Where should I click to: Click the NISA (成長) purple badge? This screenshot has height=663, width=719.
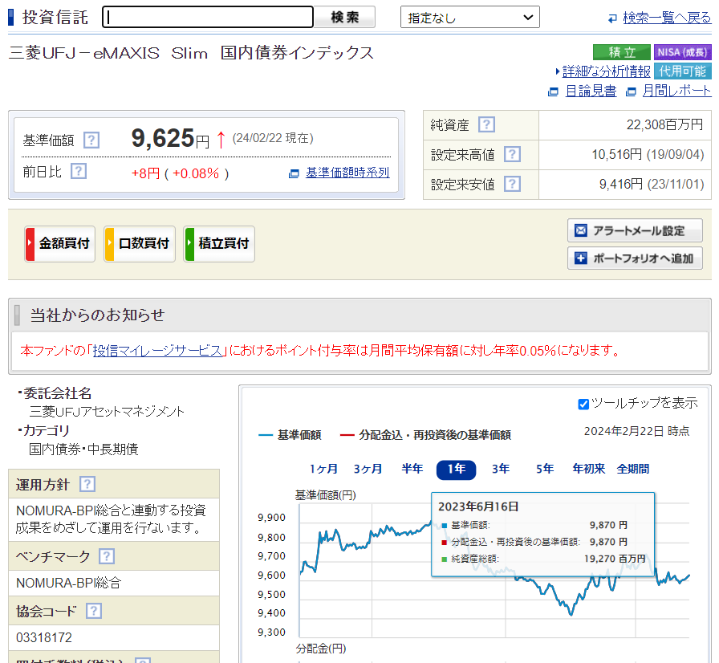(x=682, y=52)
